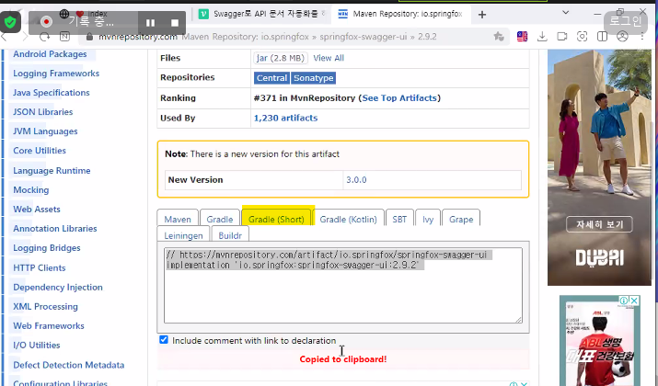Open Dependency Injection category
Viewport: 658px width, 386px height.
(x=58, y=287)
